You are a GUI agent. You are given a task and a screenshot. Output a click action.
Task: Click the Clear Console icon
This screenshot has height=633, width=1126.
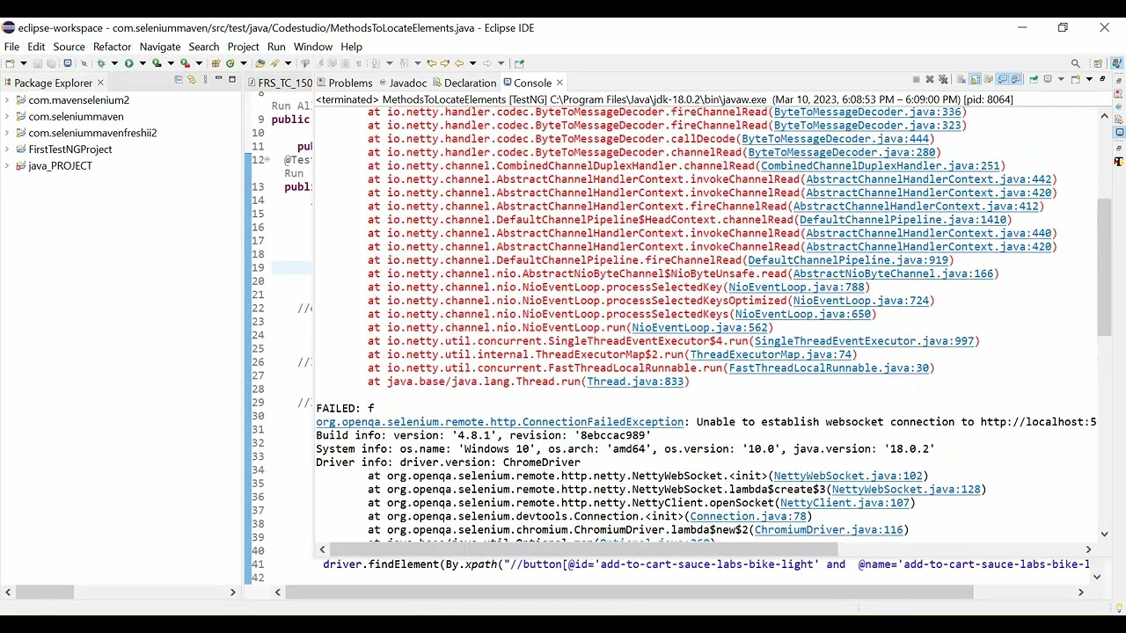pyautogui.click(x=961, y=79)
